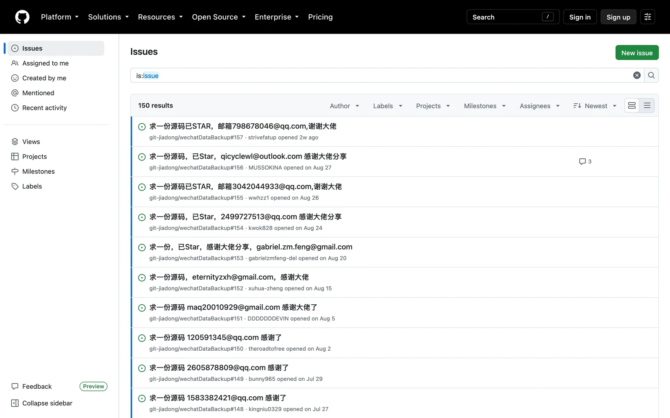This screenshot has height=418, width=670.
Task: Open Assigned to me in sidebar
Action: pos(56,63)
